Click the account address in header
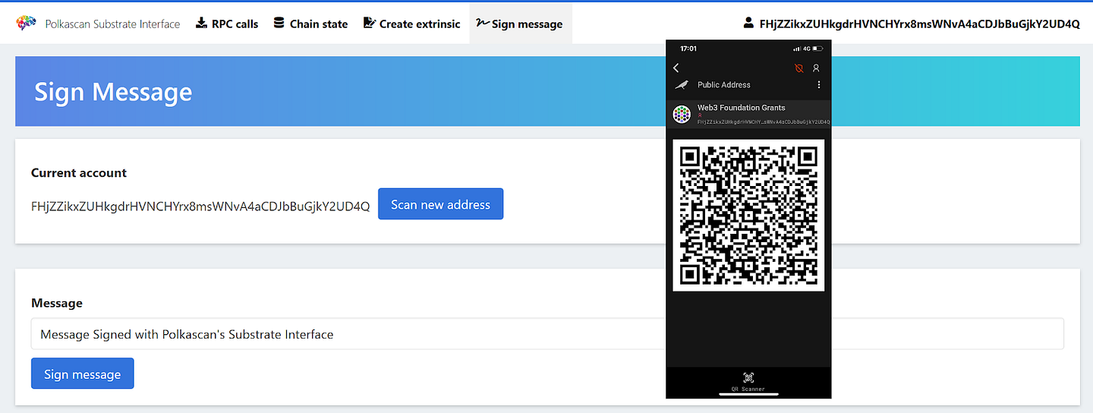1093x413 pixels. (919, 24)
